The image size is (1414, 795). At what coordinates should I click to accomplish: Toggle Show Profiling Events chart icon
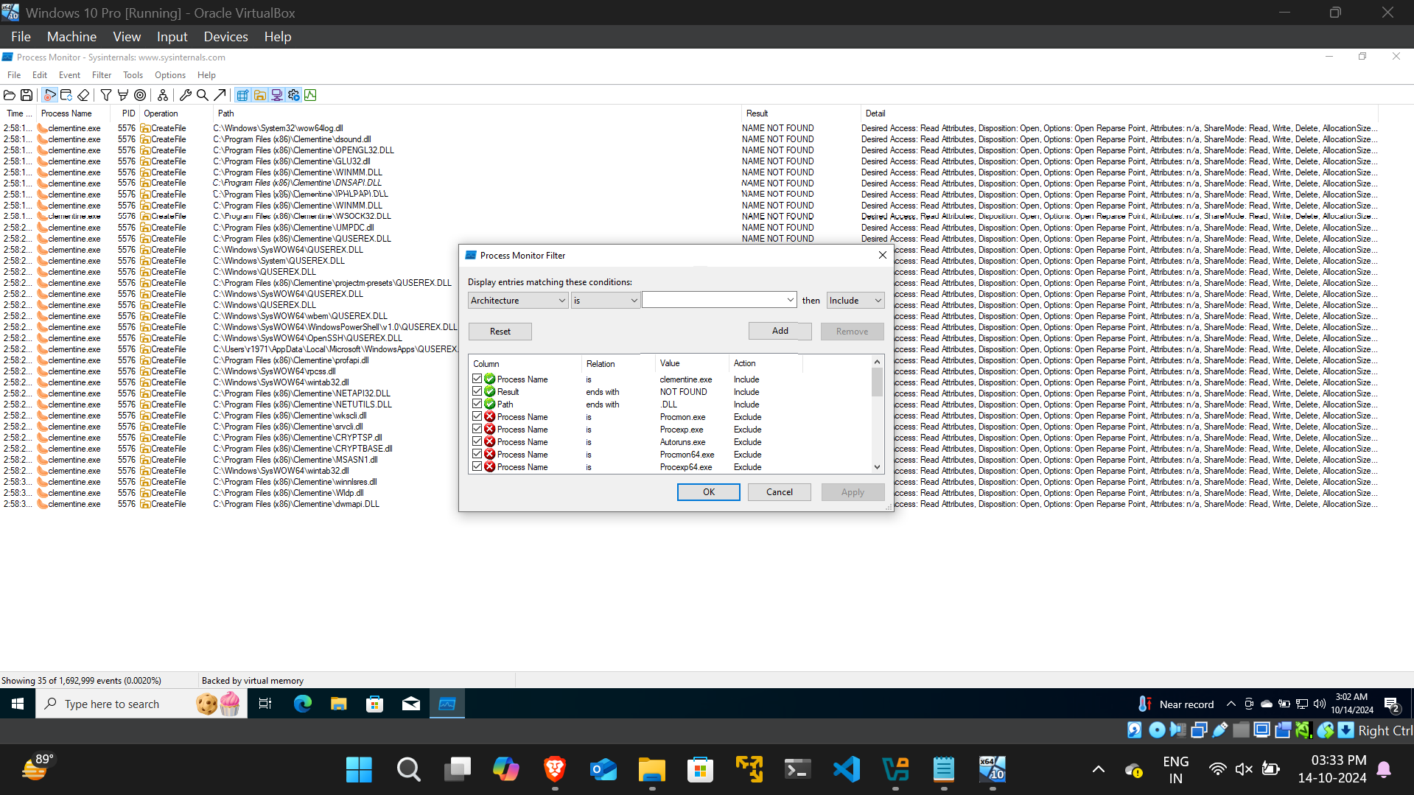click(310, 95)
